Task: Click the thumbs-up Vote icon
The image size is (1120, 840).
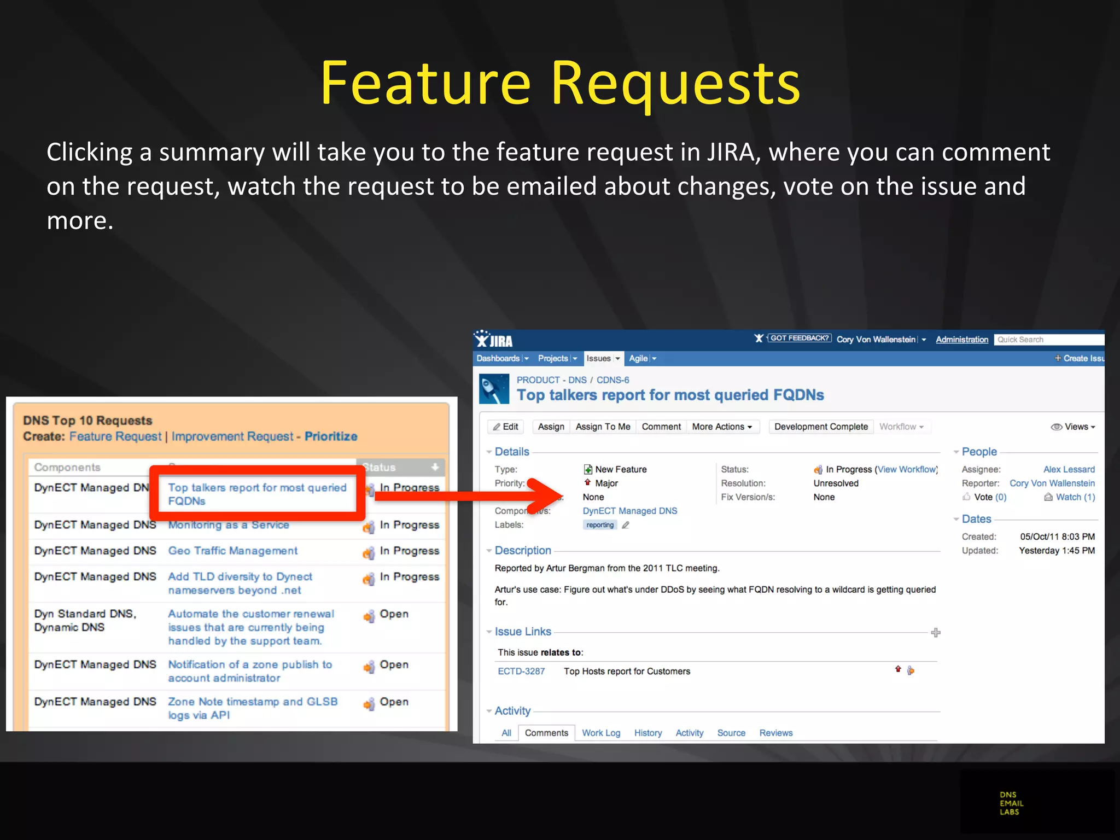Action: pyautogui.click(x=966, y=497)
